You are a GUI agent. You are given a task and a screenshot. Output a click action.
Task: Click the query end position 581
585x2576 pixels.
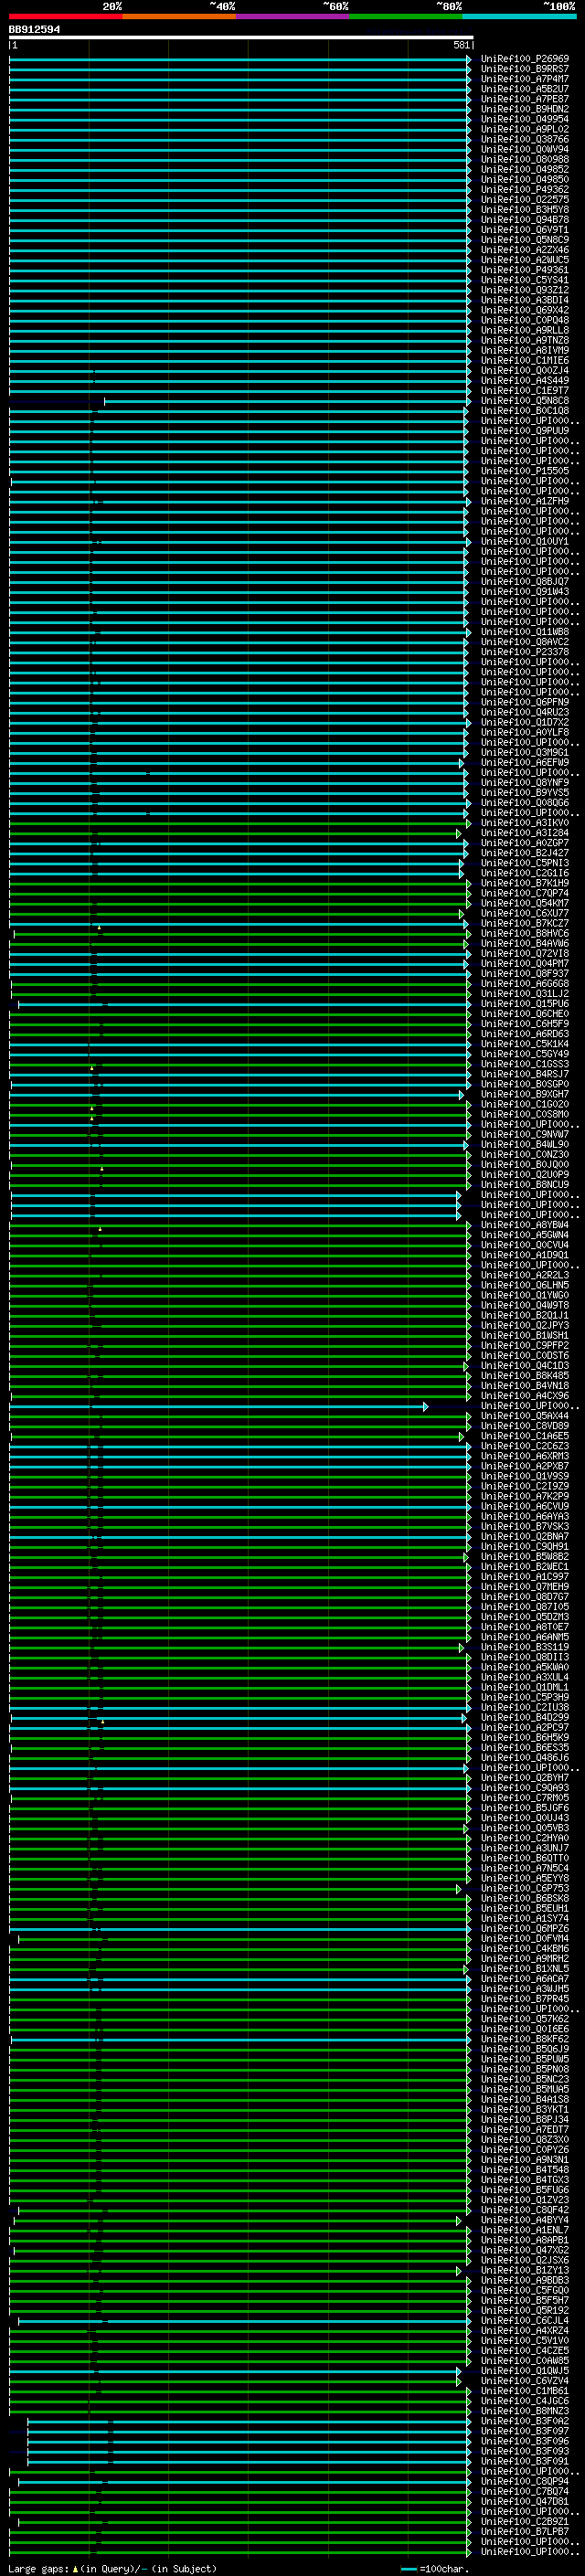[462, 45]
